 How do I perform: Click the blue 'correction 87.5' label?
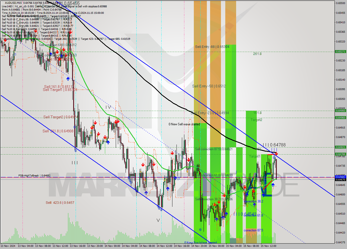[253, 230]
